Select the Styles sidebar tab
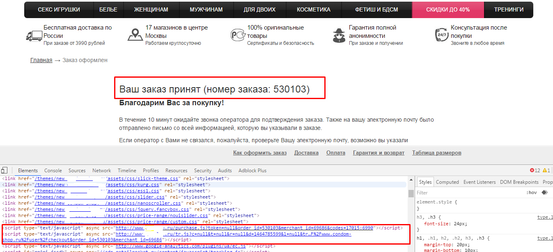 click(425, 182)
